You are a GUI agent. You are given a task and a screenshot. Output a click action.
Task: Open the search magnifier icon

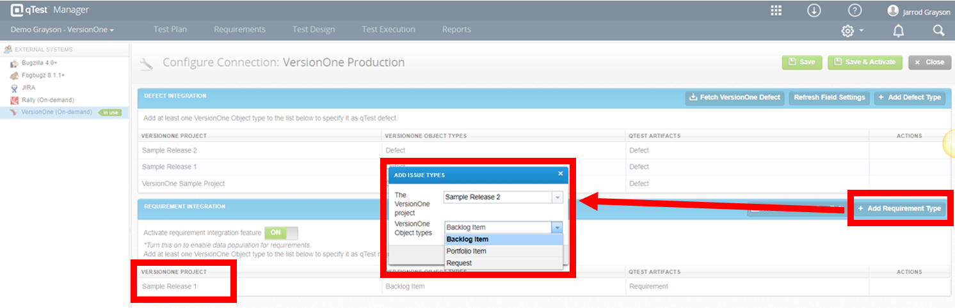(x=938, y=30)
